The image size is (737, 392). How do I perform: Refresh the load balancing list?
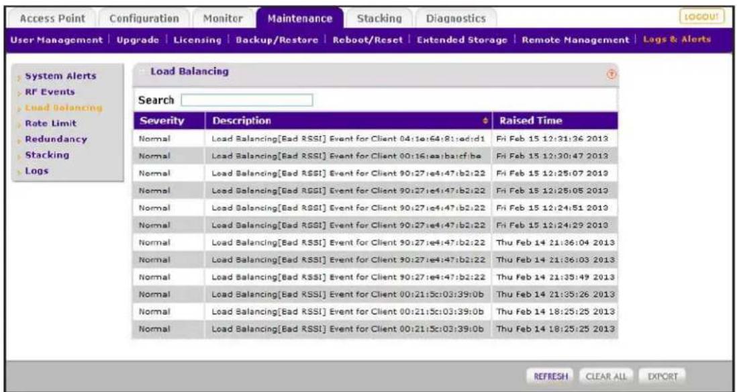tap(551, 377)
